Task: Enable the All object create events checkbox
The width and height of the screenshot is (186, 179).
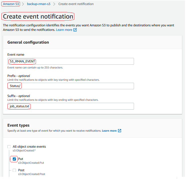Action: coord(9,147)
